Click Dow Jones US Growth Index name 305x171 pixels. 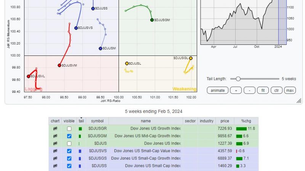point(156,128)
